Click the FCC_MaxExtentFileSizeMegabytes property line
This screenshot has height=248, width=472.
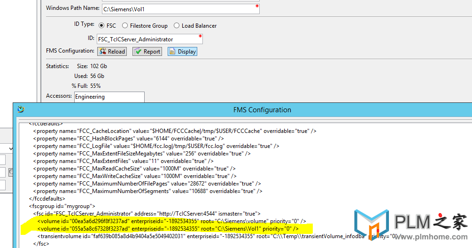142,154
